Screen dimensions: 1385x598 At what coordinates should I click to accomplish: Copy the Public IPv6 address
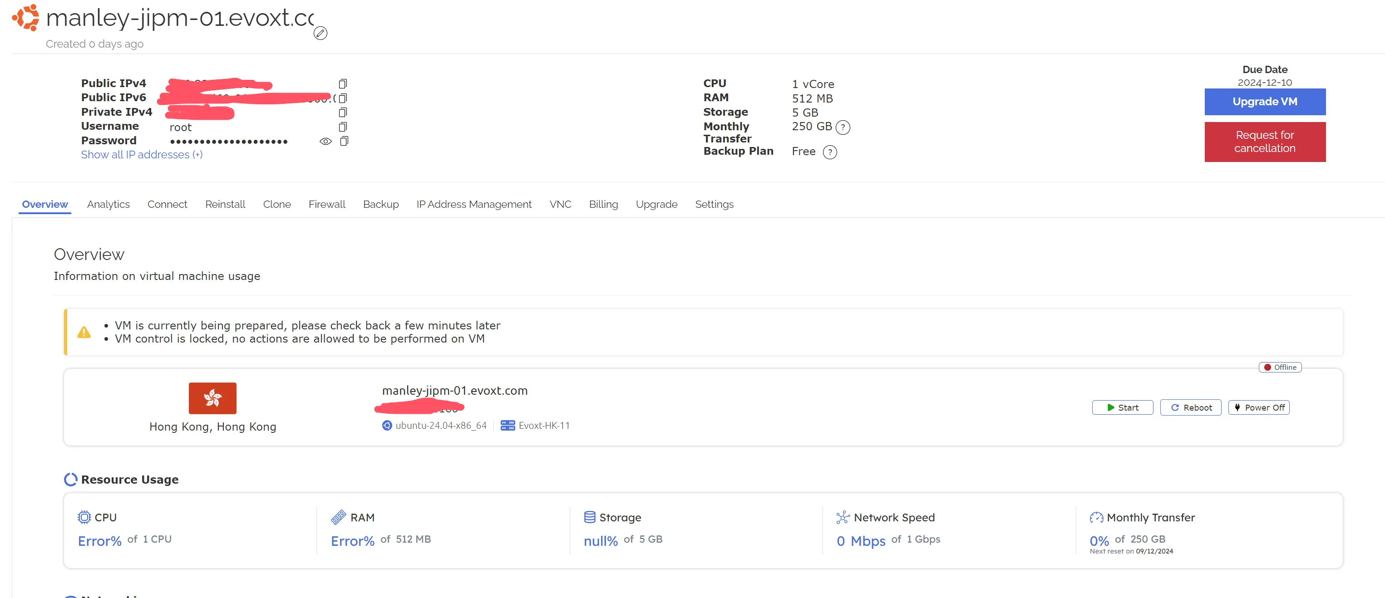[x=342, y=98]
